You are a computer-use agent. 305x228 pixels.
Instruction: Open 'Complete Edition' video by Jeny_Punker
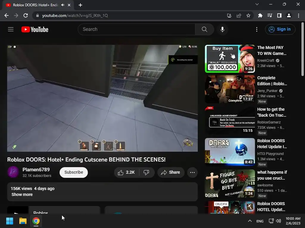tap(230, 89)
